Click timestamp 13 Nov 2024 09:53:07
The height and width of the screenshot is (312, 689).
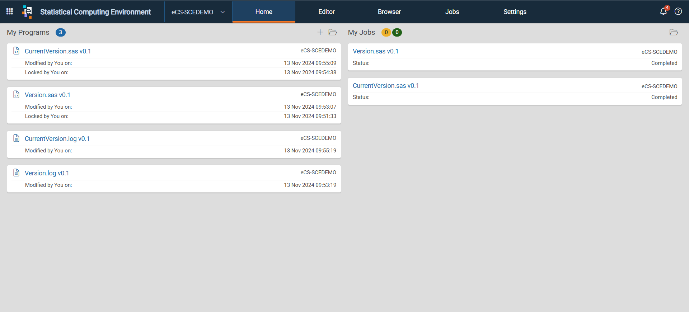tap(310, 107)
